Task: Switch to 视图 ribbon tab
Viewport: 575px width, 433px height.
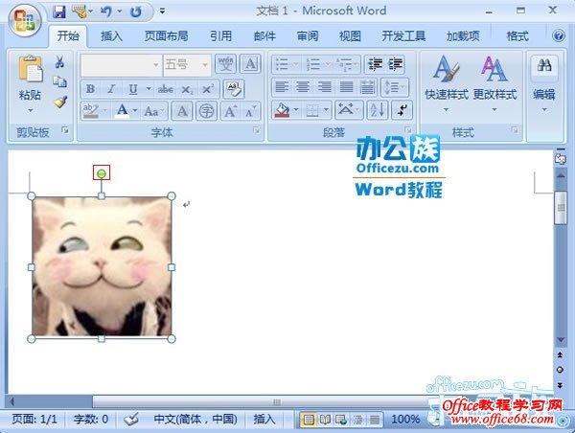Action: pyautogui.click(x=350, y=36)
